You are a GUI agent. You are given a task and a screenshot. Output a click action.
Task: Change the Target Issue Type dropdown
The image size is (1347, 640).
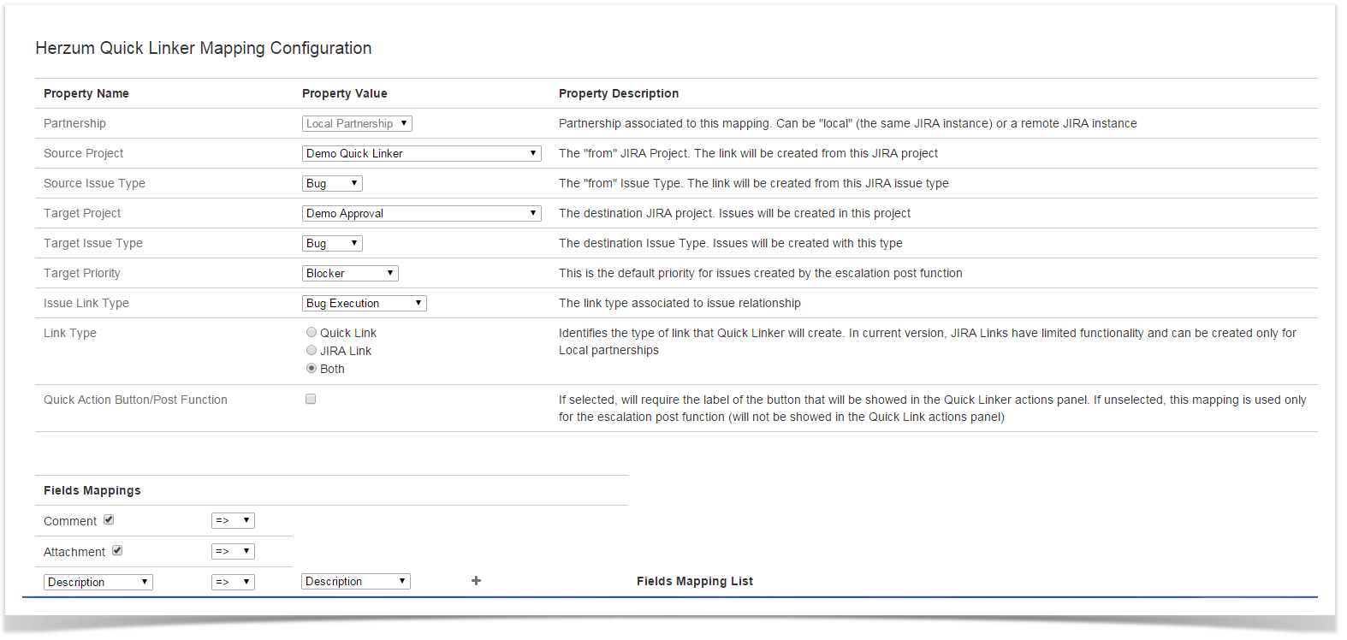pos(332,243)
